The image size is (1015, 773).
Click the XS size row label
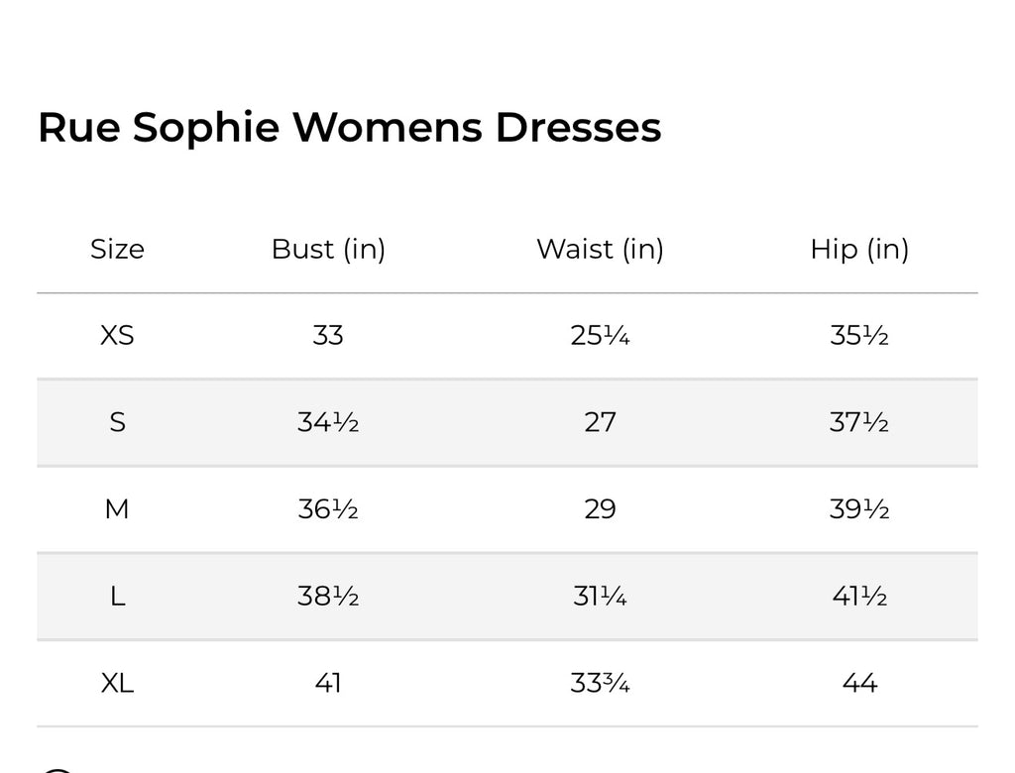[x=117, y=335]
